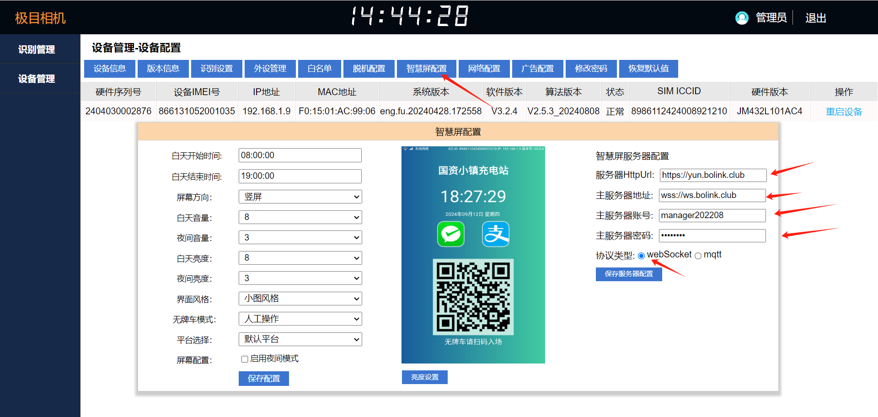This screenshot has height=417, width=878.
Task: Click the 极目相机 logo text
Action: tap(40, 18)
